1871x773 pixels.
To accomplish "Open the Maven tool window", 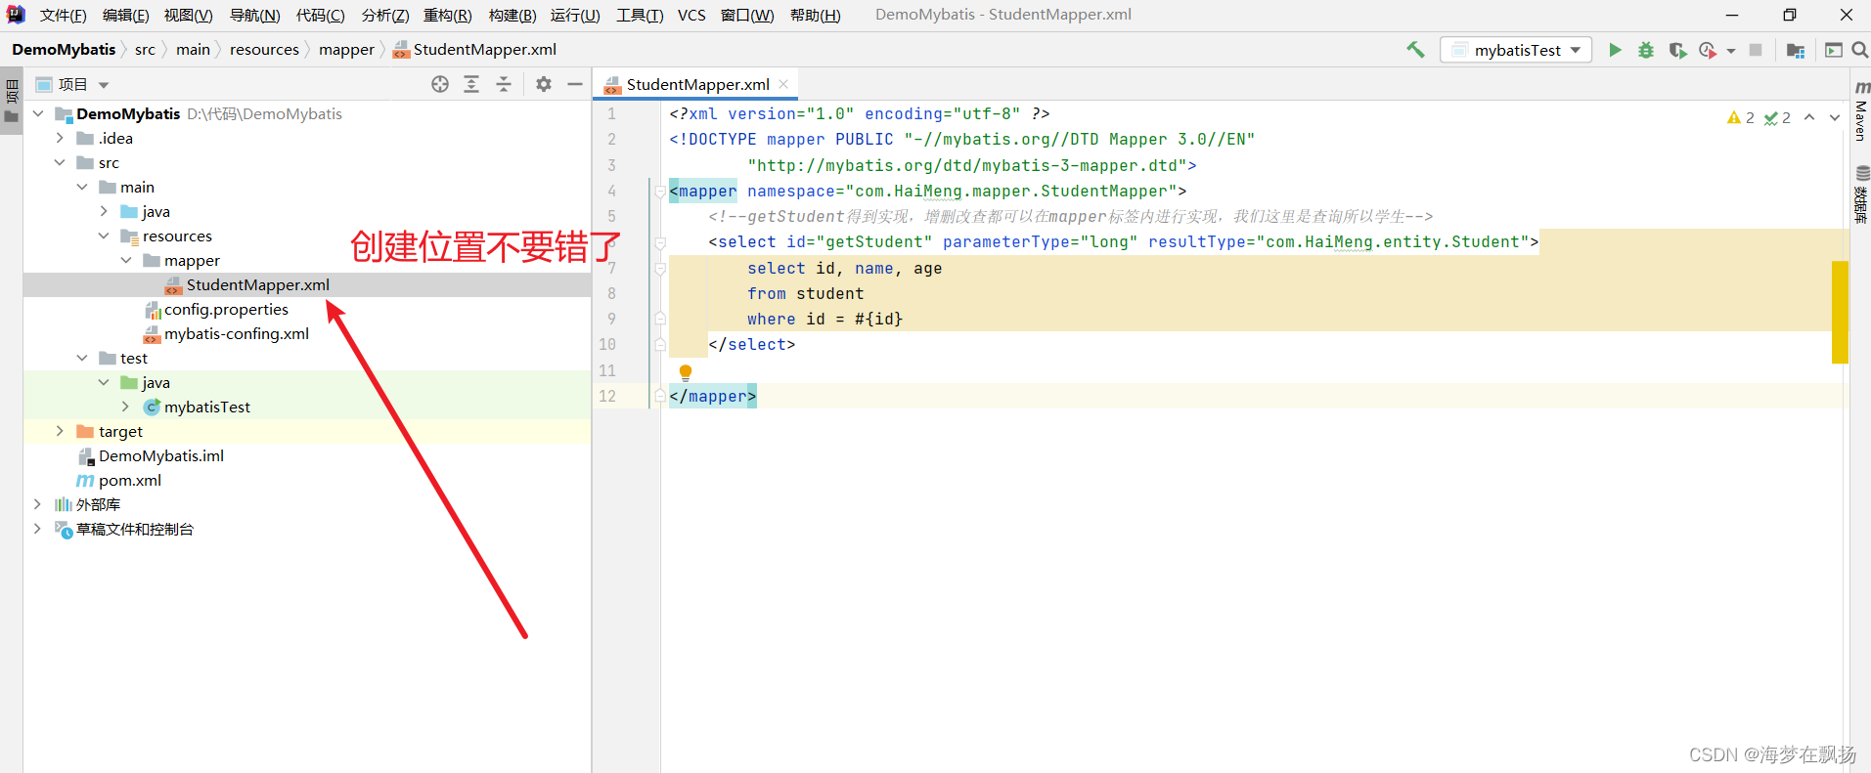I will coord(1861,112).
